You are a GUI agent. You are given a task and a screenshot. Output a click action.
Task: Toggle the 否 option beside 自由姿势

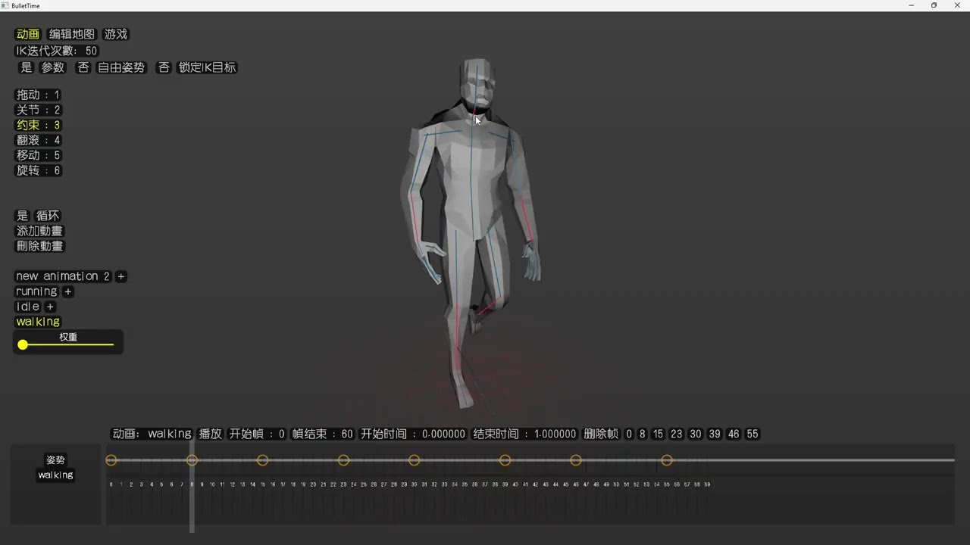pos(83,67)
